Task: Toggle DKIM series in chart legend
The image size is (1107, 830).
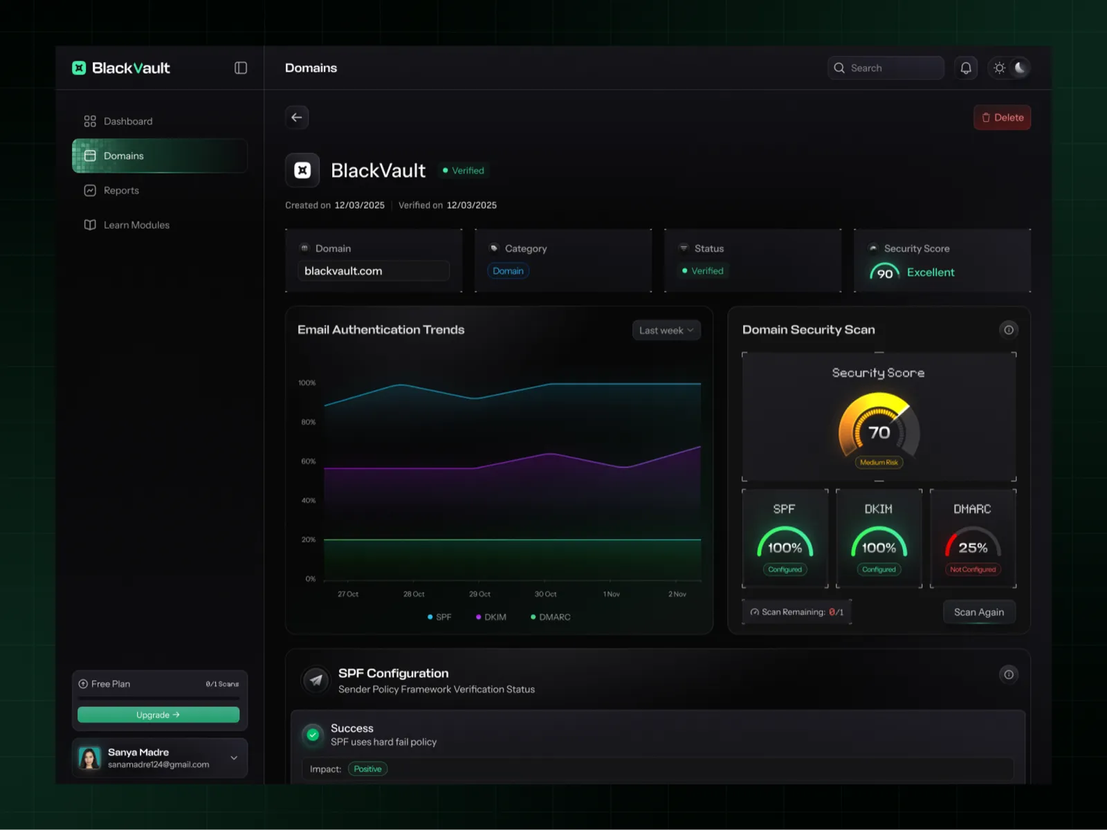Action: pos(491,617)
